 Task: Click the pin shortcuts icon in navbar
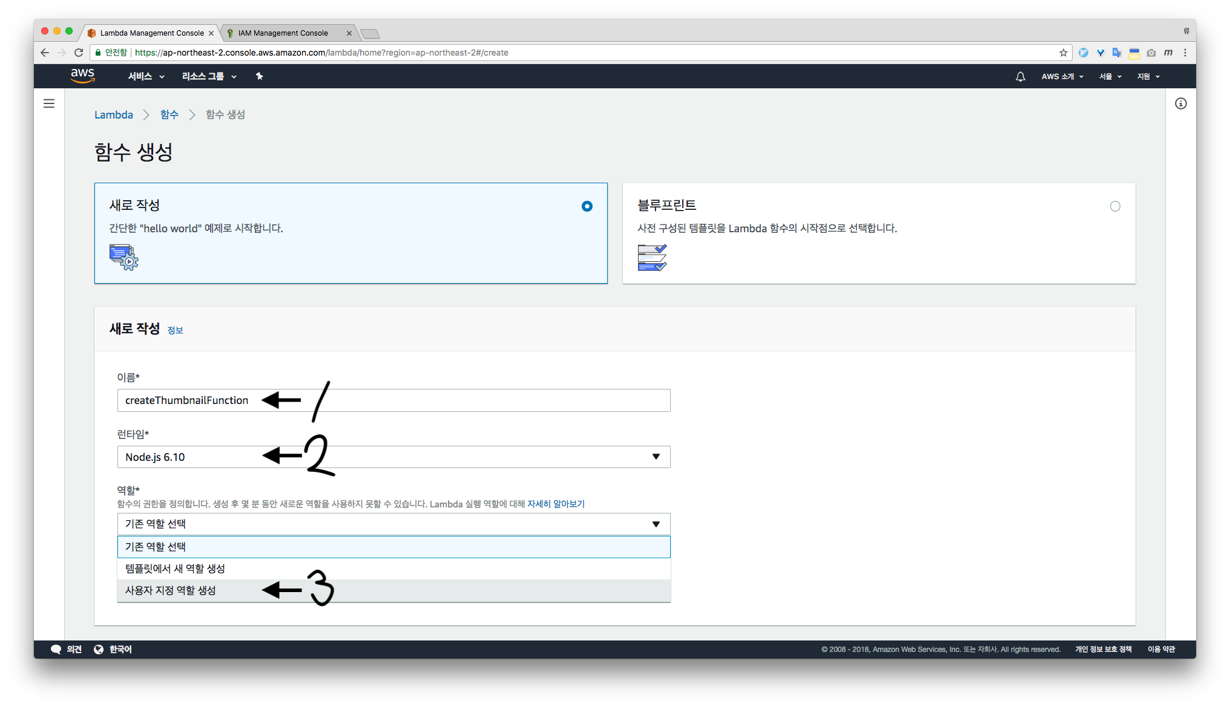coord(259,76)
